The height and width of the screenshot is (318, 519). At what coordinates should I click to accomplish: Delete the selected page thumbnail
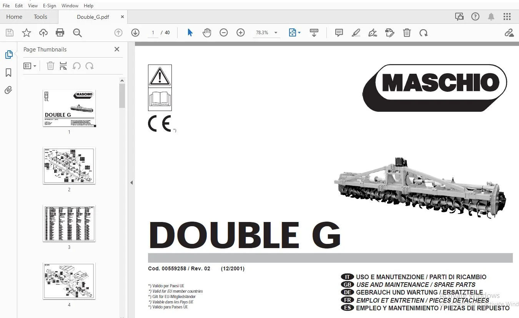coord(50,66)
